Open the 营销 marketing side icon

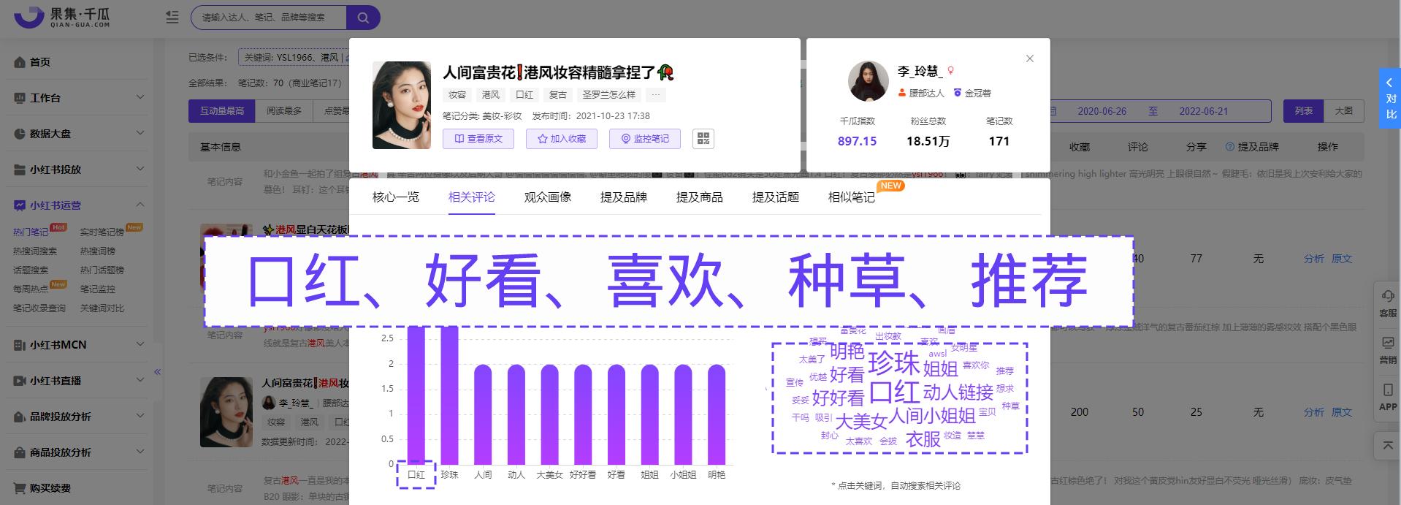point(1387,349)
